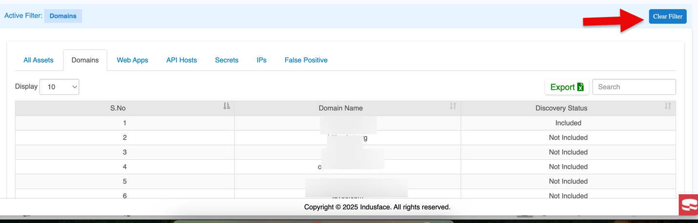Focus the Search input field

[x=634, y=87]
